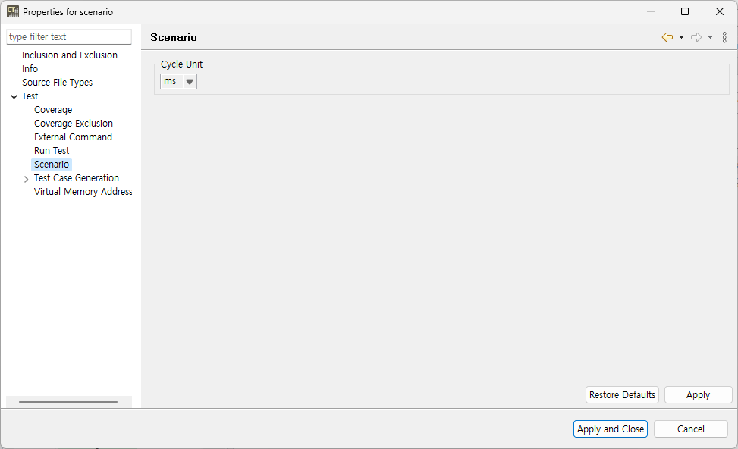
Task: Collapse the Test tree node
Action: point(14,96)
